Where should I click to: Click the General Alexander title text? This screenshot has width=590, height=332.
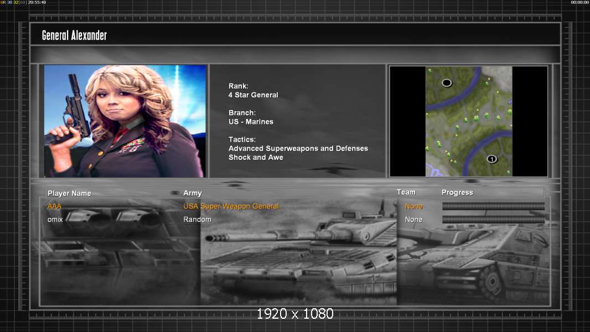coord(75,35)
